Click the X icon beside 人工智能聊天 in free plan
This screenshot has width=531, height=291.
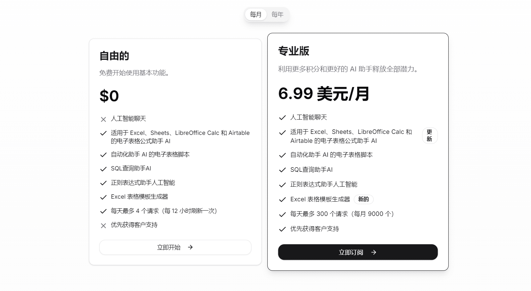pyautogui.click(x=103, y=119)
